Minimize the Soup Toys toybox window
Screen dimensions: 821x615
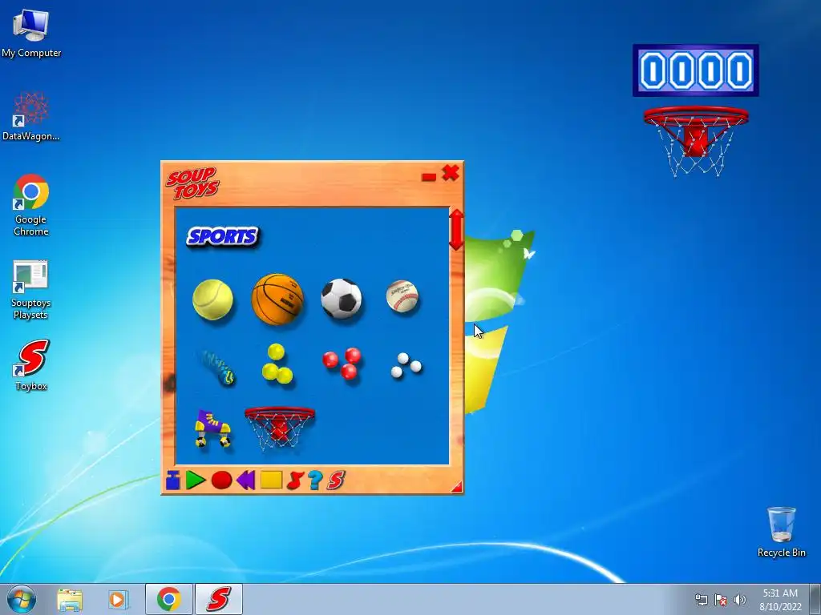click(429, 177)
